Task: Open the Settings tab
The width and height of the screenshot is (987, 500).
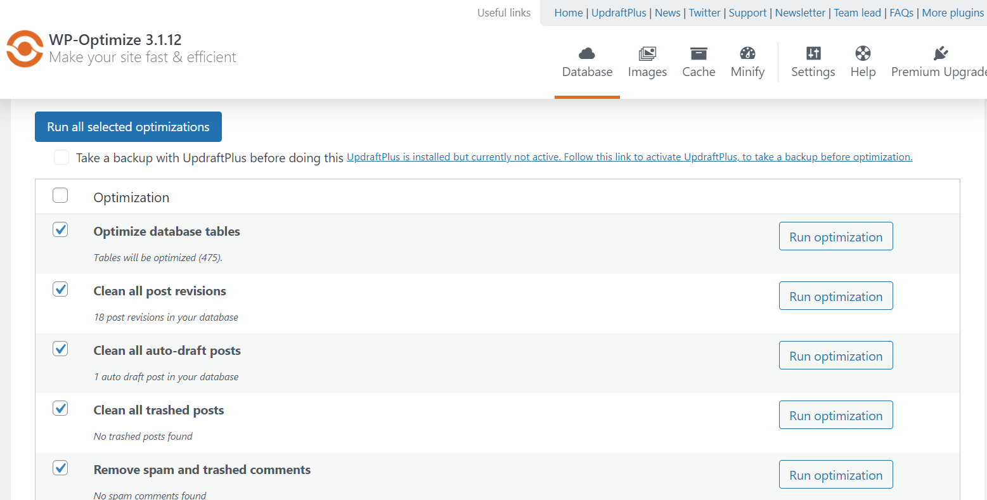Action: click(813, 63)
